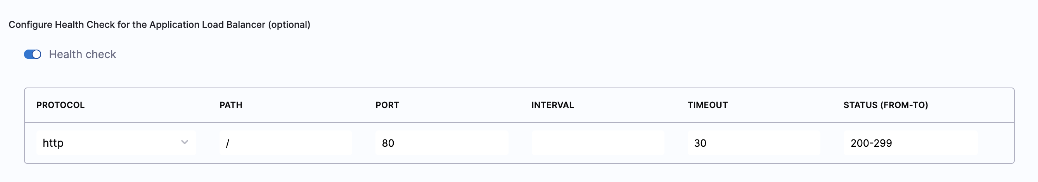The image size is (1038, 182).
Task: Click the PATH column header
Action: pyautogui.click(x=231, y=105)
